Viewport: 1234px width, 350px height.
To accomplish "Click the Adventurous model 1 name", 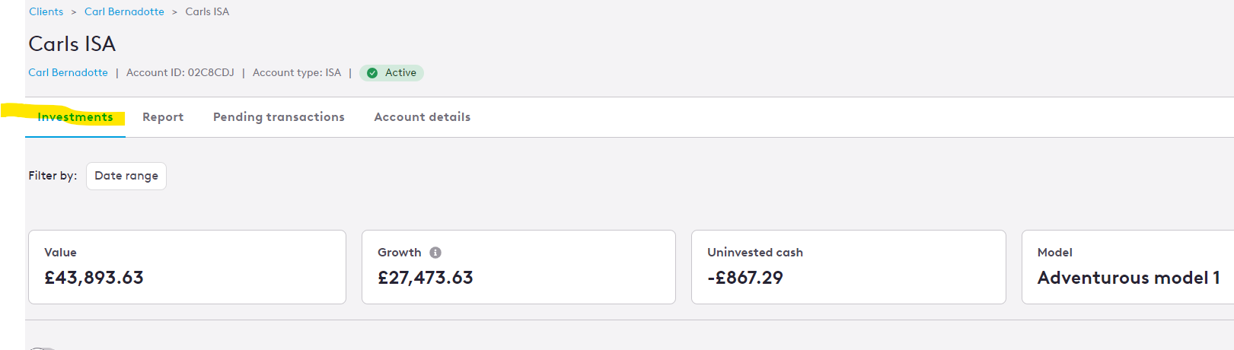I will [1129, 278].
